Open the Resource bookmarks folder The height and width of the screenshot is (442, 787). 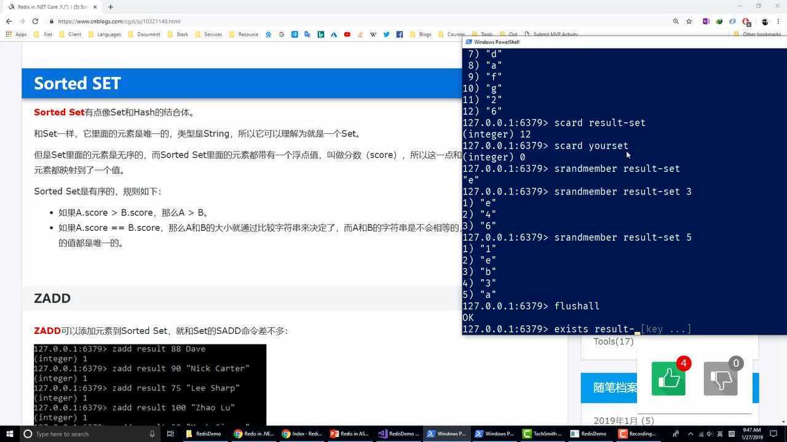point(243,34)
